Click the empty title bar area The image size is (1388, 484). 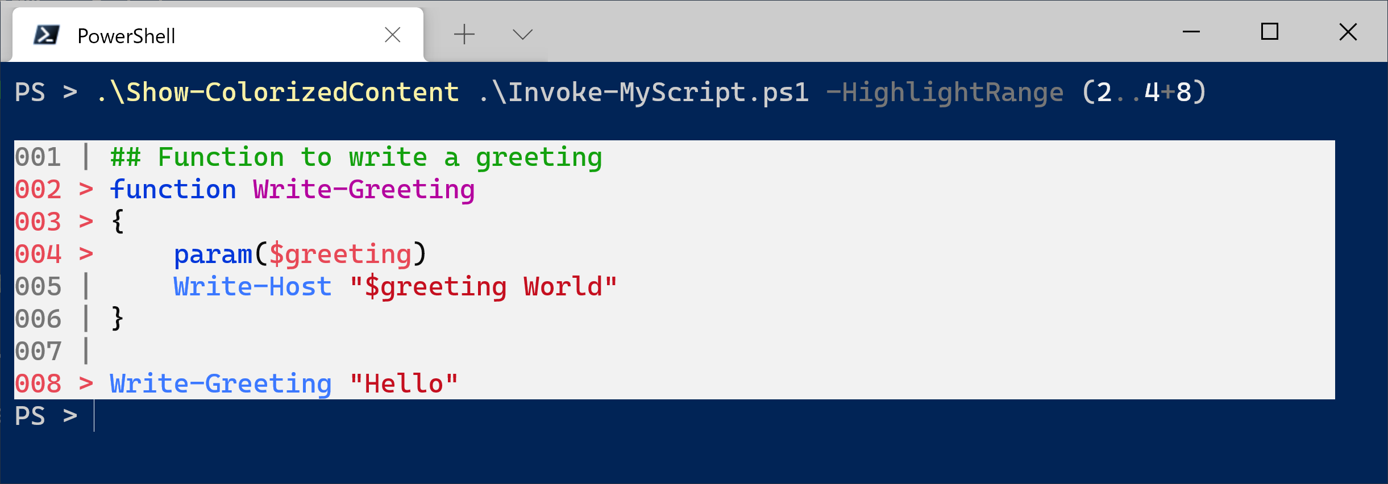pyautogui.click(x=853, y=32)
